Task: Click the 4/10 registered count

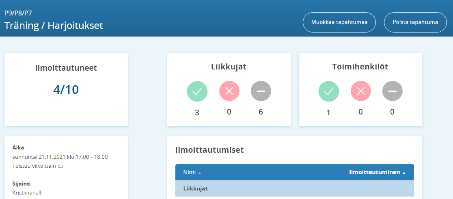Action: pos(66,89)
